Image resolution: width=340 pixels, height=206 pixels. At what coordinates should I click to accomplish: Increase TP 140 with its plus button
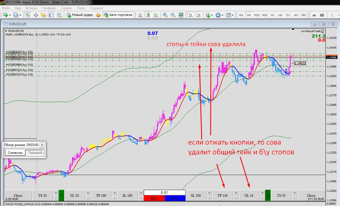coord(236,193)
